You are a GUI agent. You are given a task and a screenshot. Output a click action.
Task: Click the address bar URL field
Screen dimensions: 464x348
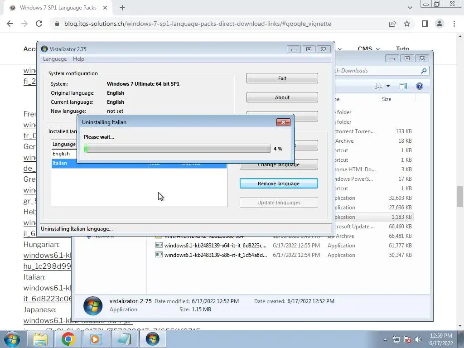pos(198,24)
